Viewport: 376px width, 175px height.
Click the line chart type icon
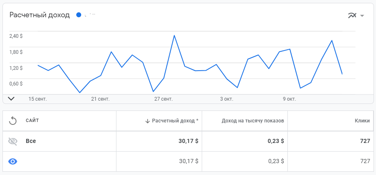(352, 16)
